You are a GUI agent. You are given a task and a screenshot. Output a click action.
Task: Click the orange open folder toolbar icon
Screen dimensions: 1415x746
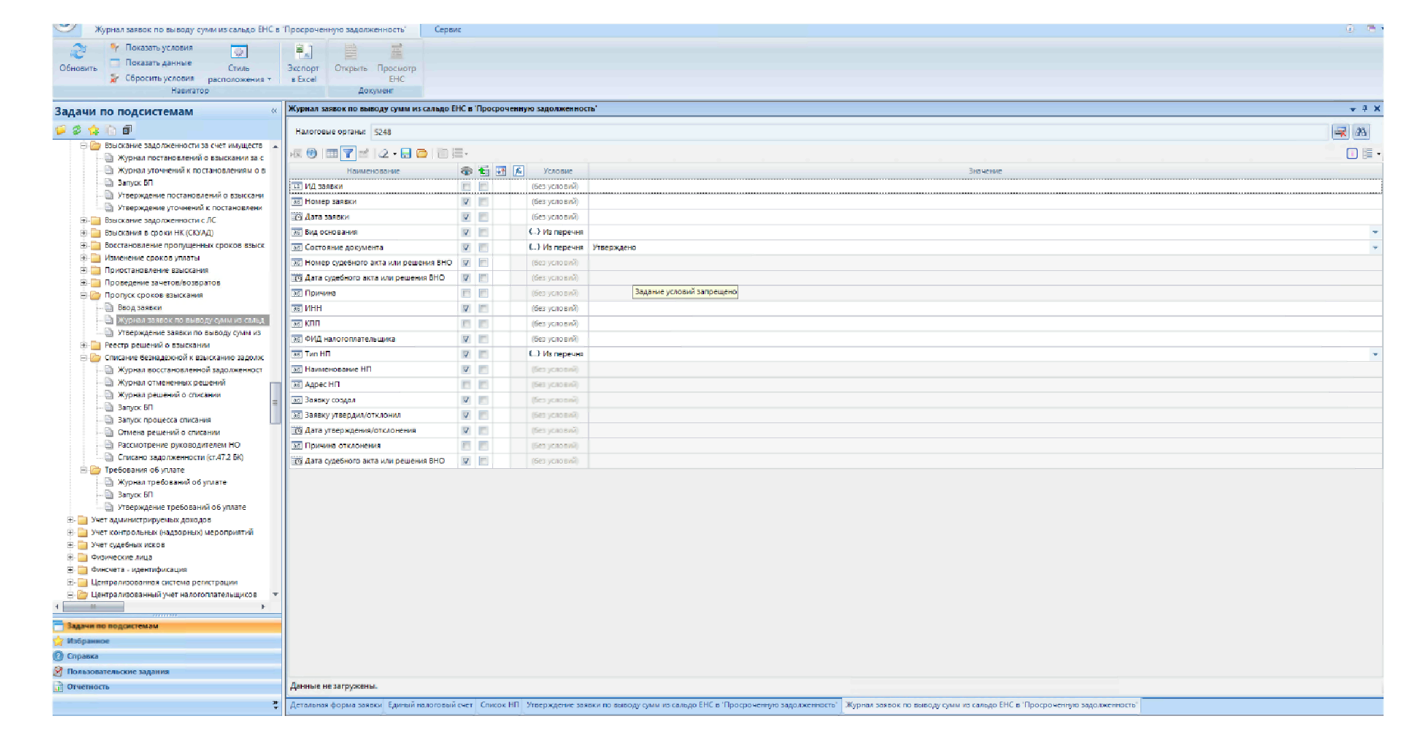422,154
